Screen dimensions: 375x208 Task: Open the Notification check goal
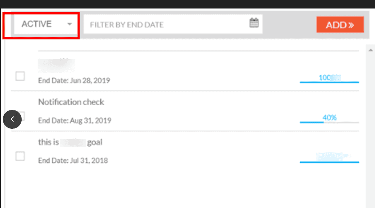(x=71, y=102)
